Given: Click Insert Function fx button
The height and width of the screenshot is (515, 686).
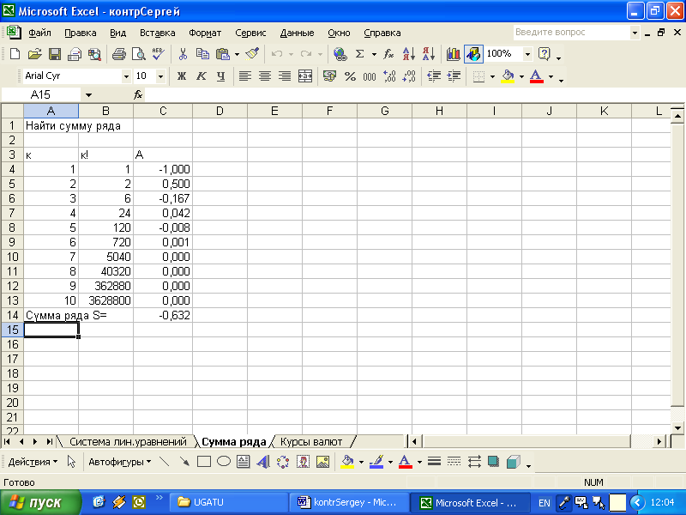Looking at the screenshot, I should click(x=138, y=94).
